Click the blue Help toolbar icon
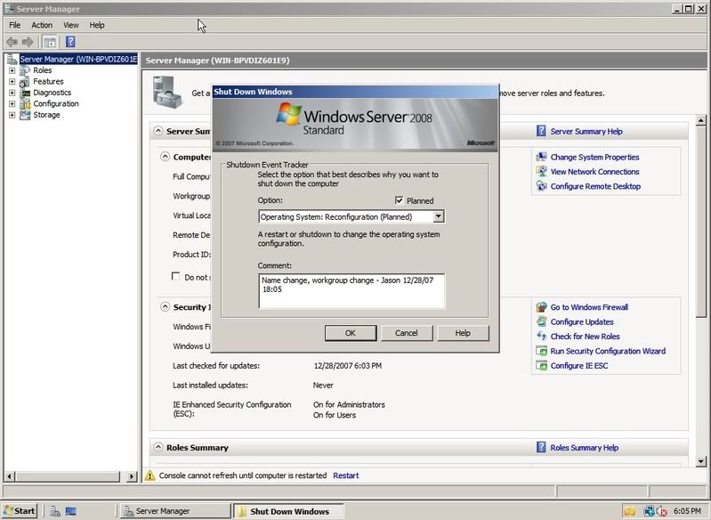 pyautogui.click(x=70, y=42)
